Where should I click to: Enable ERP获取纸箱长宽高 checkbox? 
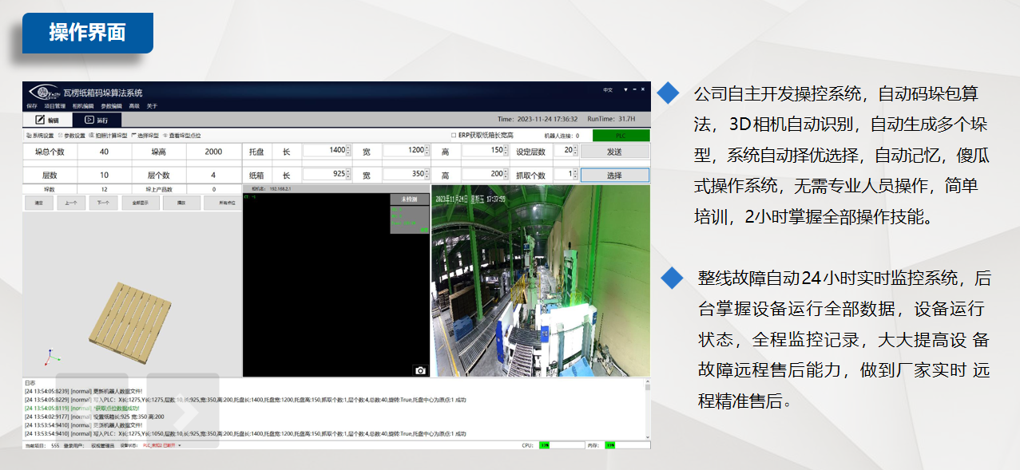[454, 136]
